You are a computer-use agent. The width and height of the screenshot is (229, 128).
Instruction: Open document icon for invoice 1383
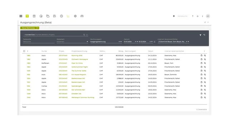[x=201, y=55]
